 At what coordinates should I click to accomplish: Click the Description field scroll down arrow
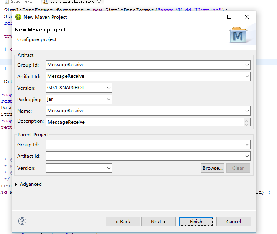246,124
